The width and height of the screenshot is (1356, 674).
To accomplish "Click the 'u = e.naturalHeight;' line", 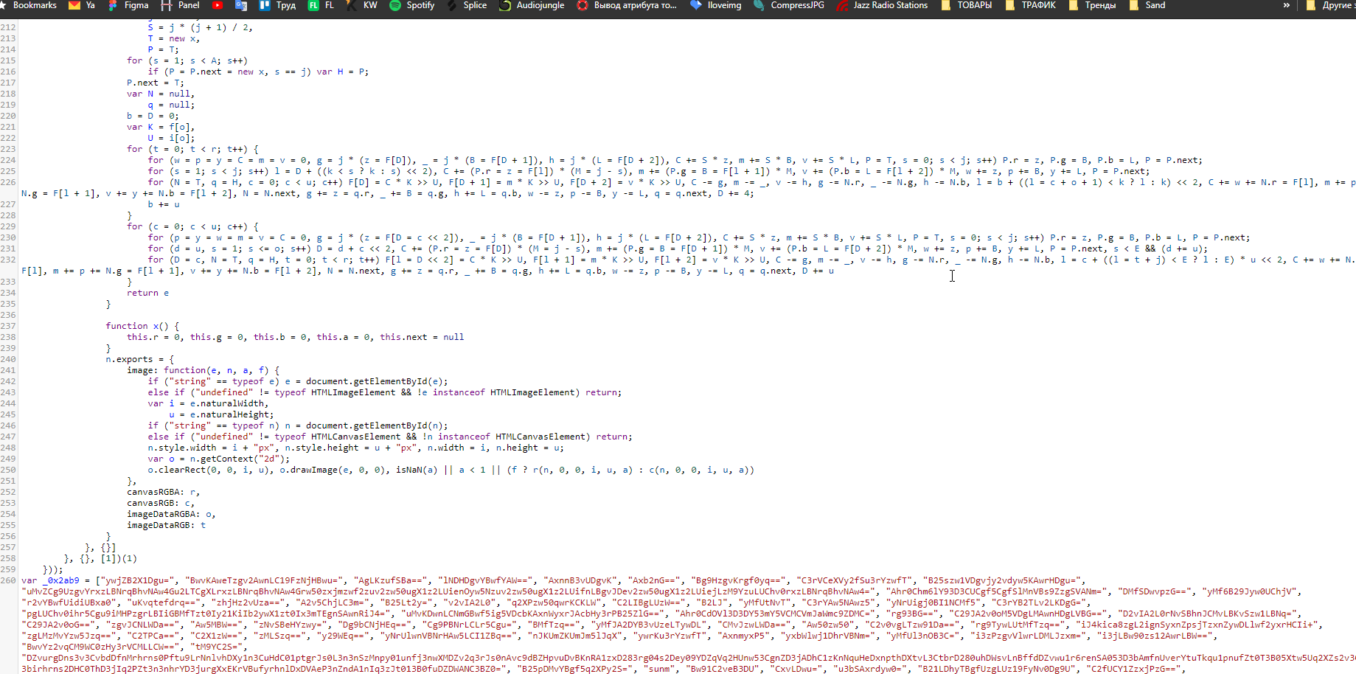I will point(221,414).
